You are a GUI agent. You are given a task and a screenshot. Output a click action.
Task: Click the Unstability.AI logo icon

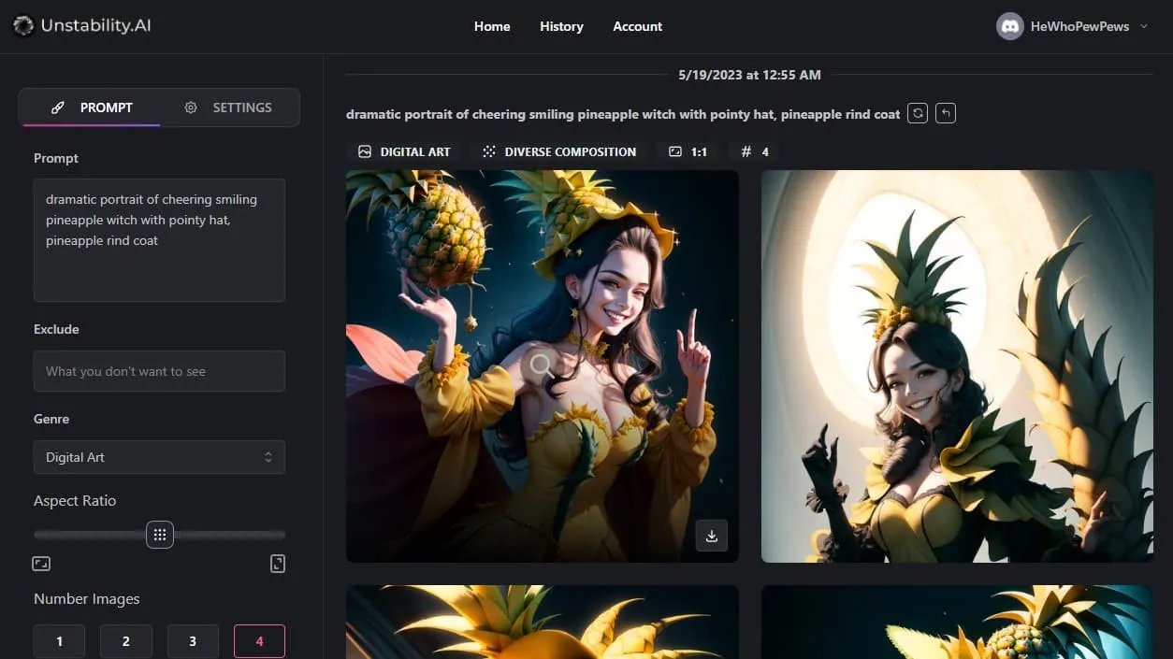[23, 26]
